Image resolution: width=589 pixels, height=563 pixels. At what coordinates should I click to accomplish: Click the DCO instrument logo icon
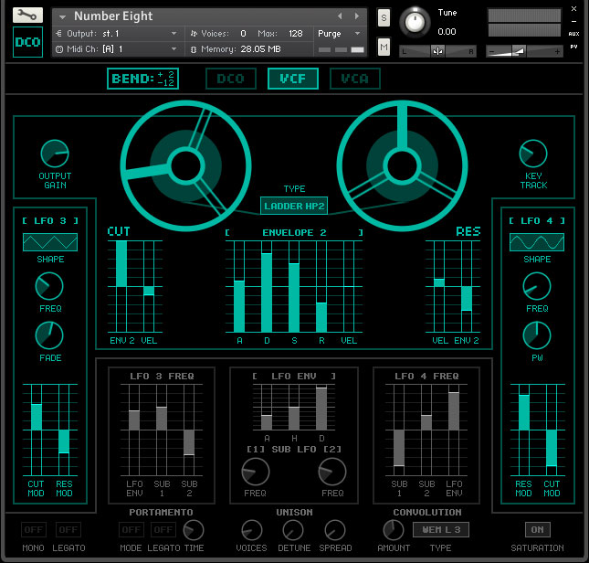(x=27, y=41)
